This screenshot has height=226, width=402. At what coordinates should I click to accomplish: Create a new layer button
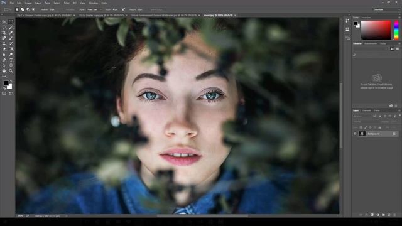click(389, 215)
